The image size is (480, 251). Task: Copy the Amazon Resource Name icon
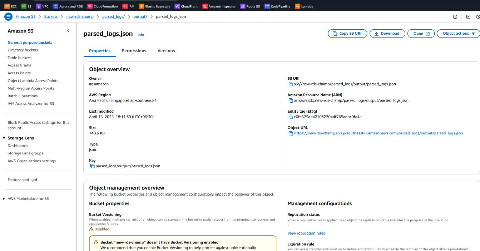291,100
